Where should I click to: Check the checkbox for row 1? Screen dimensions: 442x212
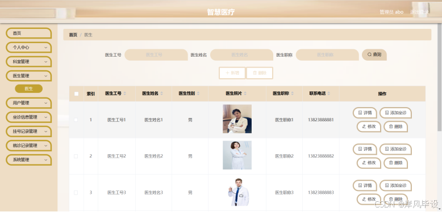(x=76, y=120)
